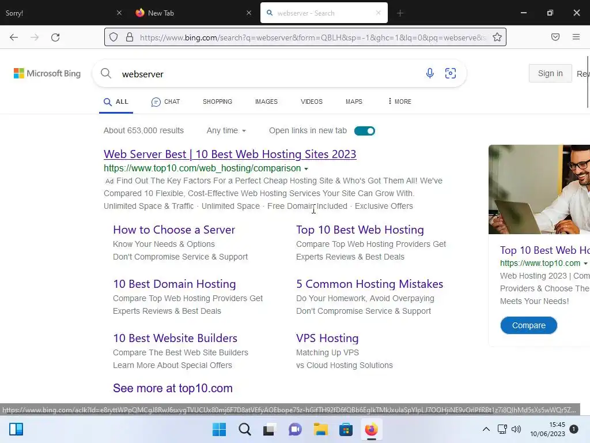Open 'Web Server Best | 10 Best Web Hosting Sites 2023'
590x443 pixels.
point(230,154)
